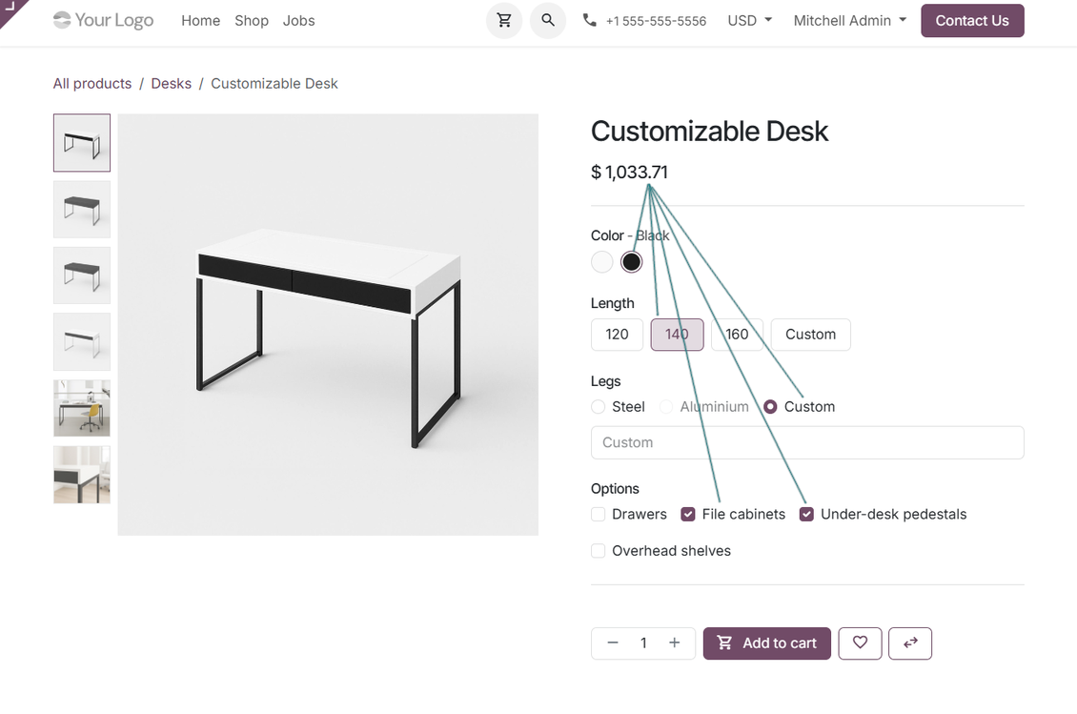Click the $ 1,033.71 price text
The image size is (1077, 714).
click(x=629, y=172)
